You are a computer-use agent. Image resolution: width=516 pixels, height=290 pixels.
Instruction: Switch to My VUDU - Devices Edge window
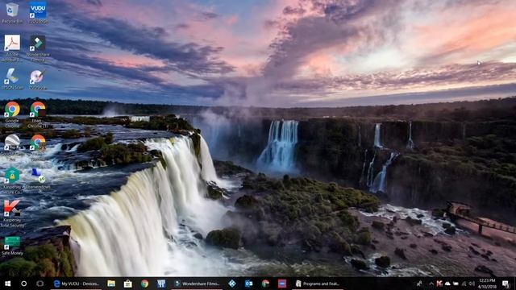(x=77, y=284)
